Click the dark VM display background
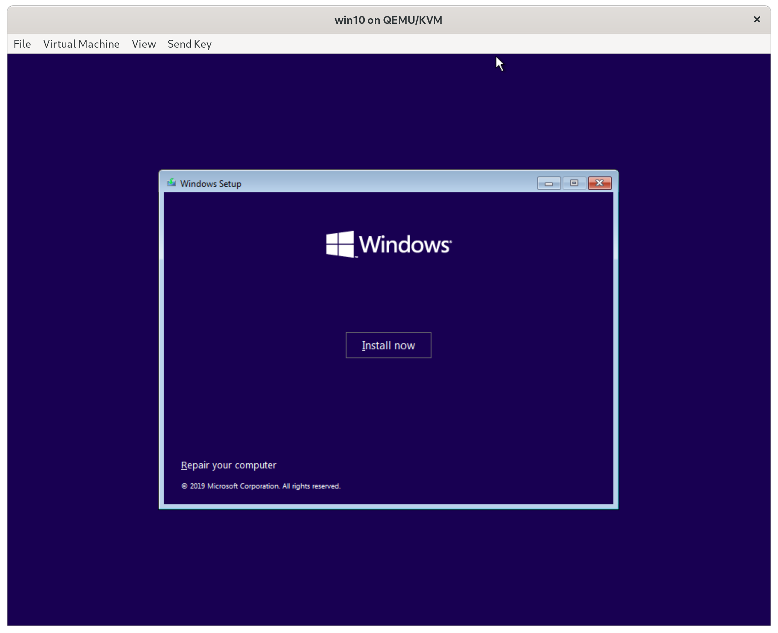Image resolution: width=778 pixels, height=633 pixels. [x=112, y=559]
